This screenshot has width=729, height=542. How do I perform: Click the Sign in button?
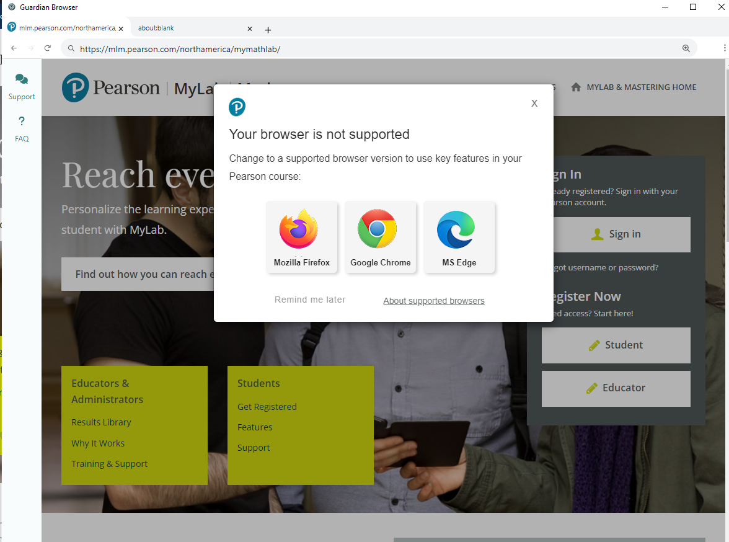tap(616, 234)
